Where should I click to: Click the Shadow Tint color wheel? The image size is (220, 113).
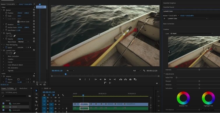[183, 98]
